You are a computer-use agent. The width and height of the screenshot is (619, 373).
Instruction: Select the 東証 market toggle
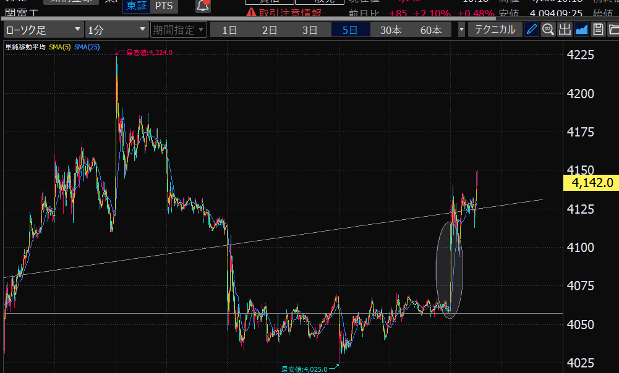pyautogui.click(x=135, y=6)
